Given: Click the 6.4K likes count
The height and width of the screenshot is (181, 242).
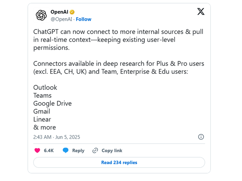Looking at the screenshot, I should click(49, 151).
